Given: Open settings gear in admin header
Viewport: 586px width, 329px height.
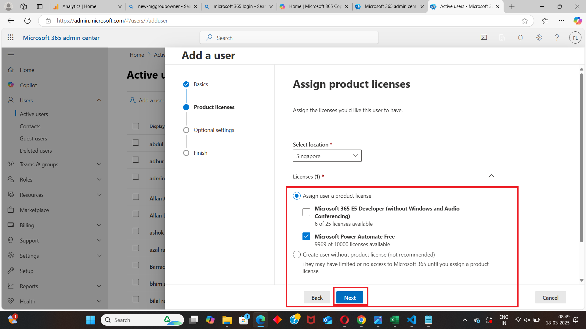Looking at the screenshot, I should (539, 37).
